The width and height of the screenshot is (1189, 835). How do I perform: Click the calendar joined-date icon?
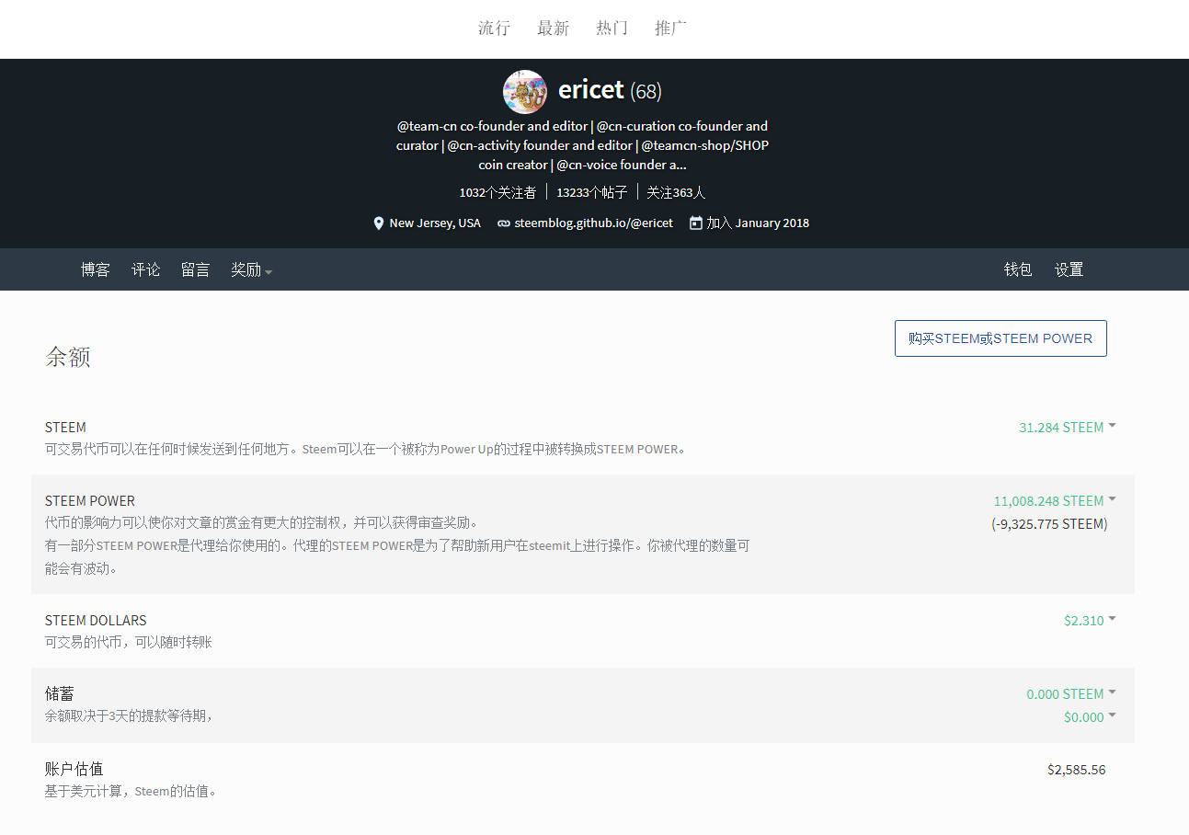pyautogui.click(x=696, y=223)
